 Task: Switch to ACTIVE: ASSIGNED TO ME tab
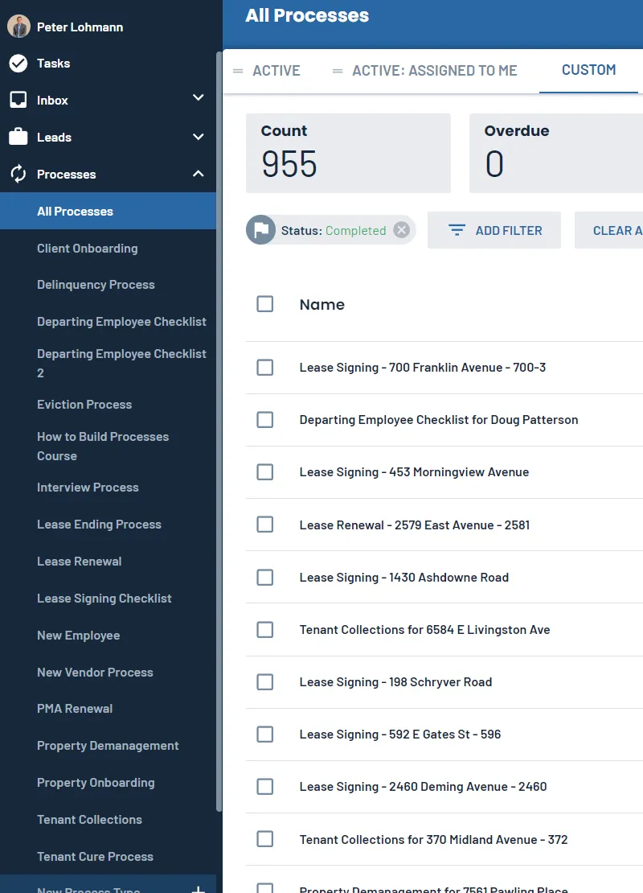tap(434, 71)
